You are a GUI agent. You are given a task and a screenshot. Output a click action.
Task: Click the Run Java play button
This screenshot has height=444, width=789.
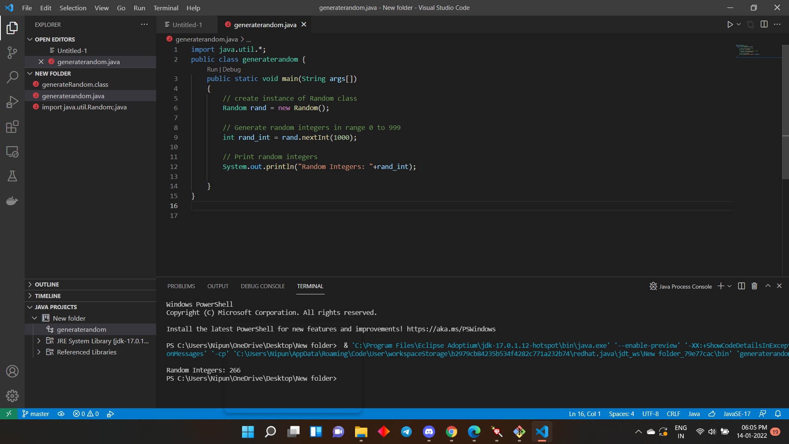pyautogui.click(x=730, y=25)
